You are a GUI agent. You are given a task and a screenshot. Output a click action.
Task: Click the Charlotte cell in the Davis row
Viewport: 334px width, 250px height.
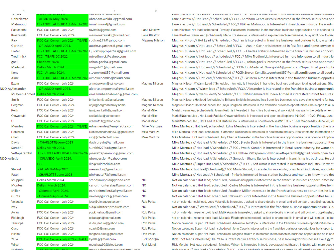tap(62, 143)
